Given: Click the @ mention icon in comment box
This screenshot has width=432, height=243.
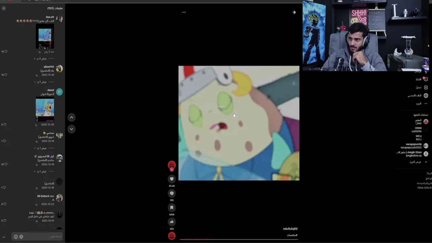Looking at the screenshot, I should (x=21, y=237).
